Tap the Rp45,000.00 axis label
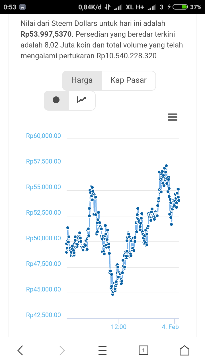 tap(44, 289)
